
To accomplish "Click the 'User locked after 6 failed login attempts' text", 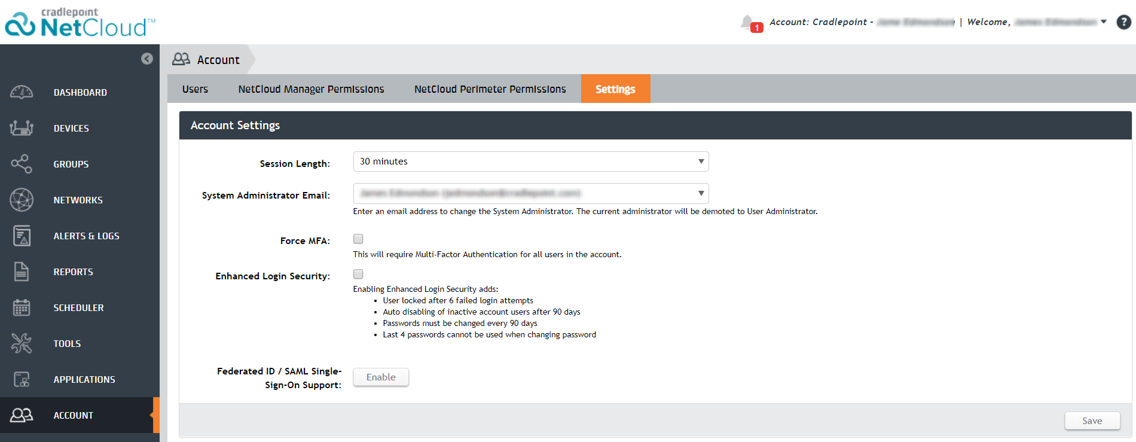I will (x=458, y=301).
